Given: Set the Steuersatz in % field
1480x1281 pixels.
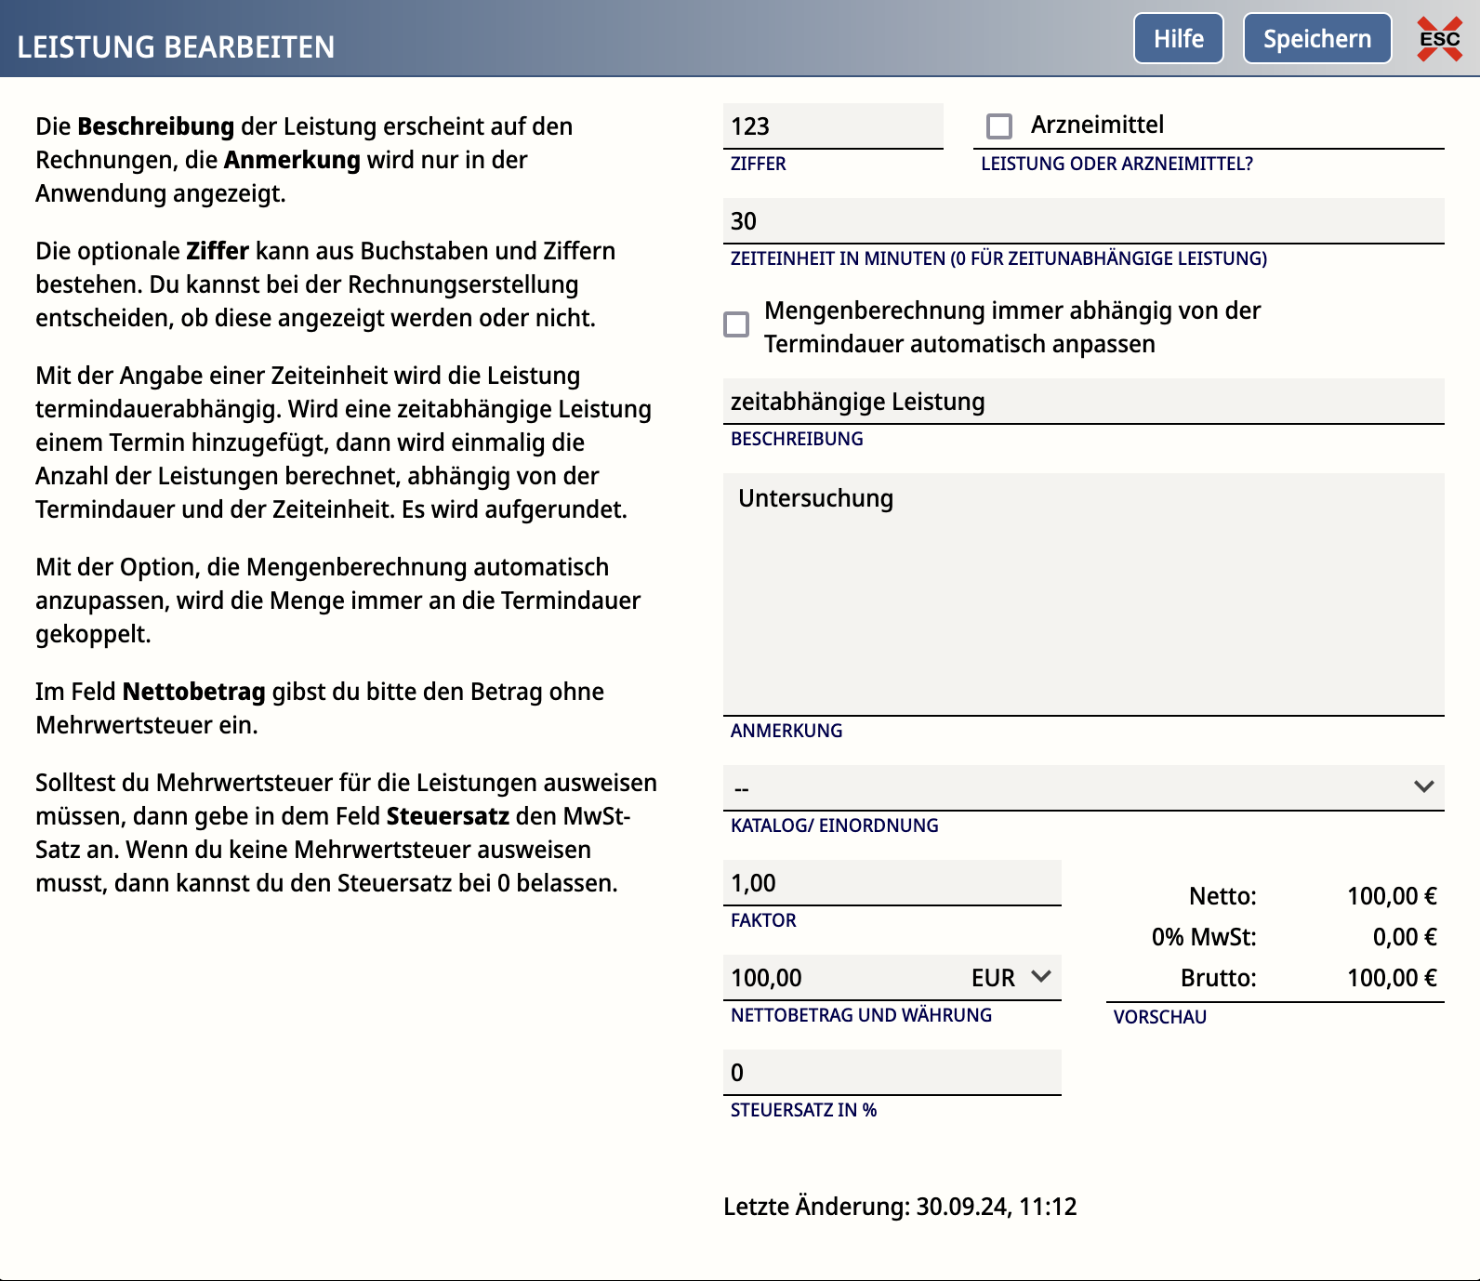Looking at the screenshot, I should click(x=892, y=1072).
